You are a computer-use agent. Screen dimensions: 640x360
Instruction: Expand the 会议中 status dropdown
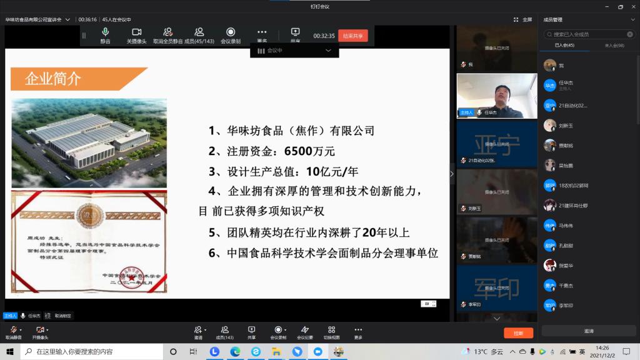coord(327,51)
